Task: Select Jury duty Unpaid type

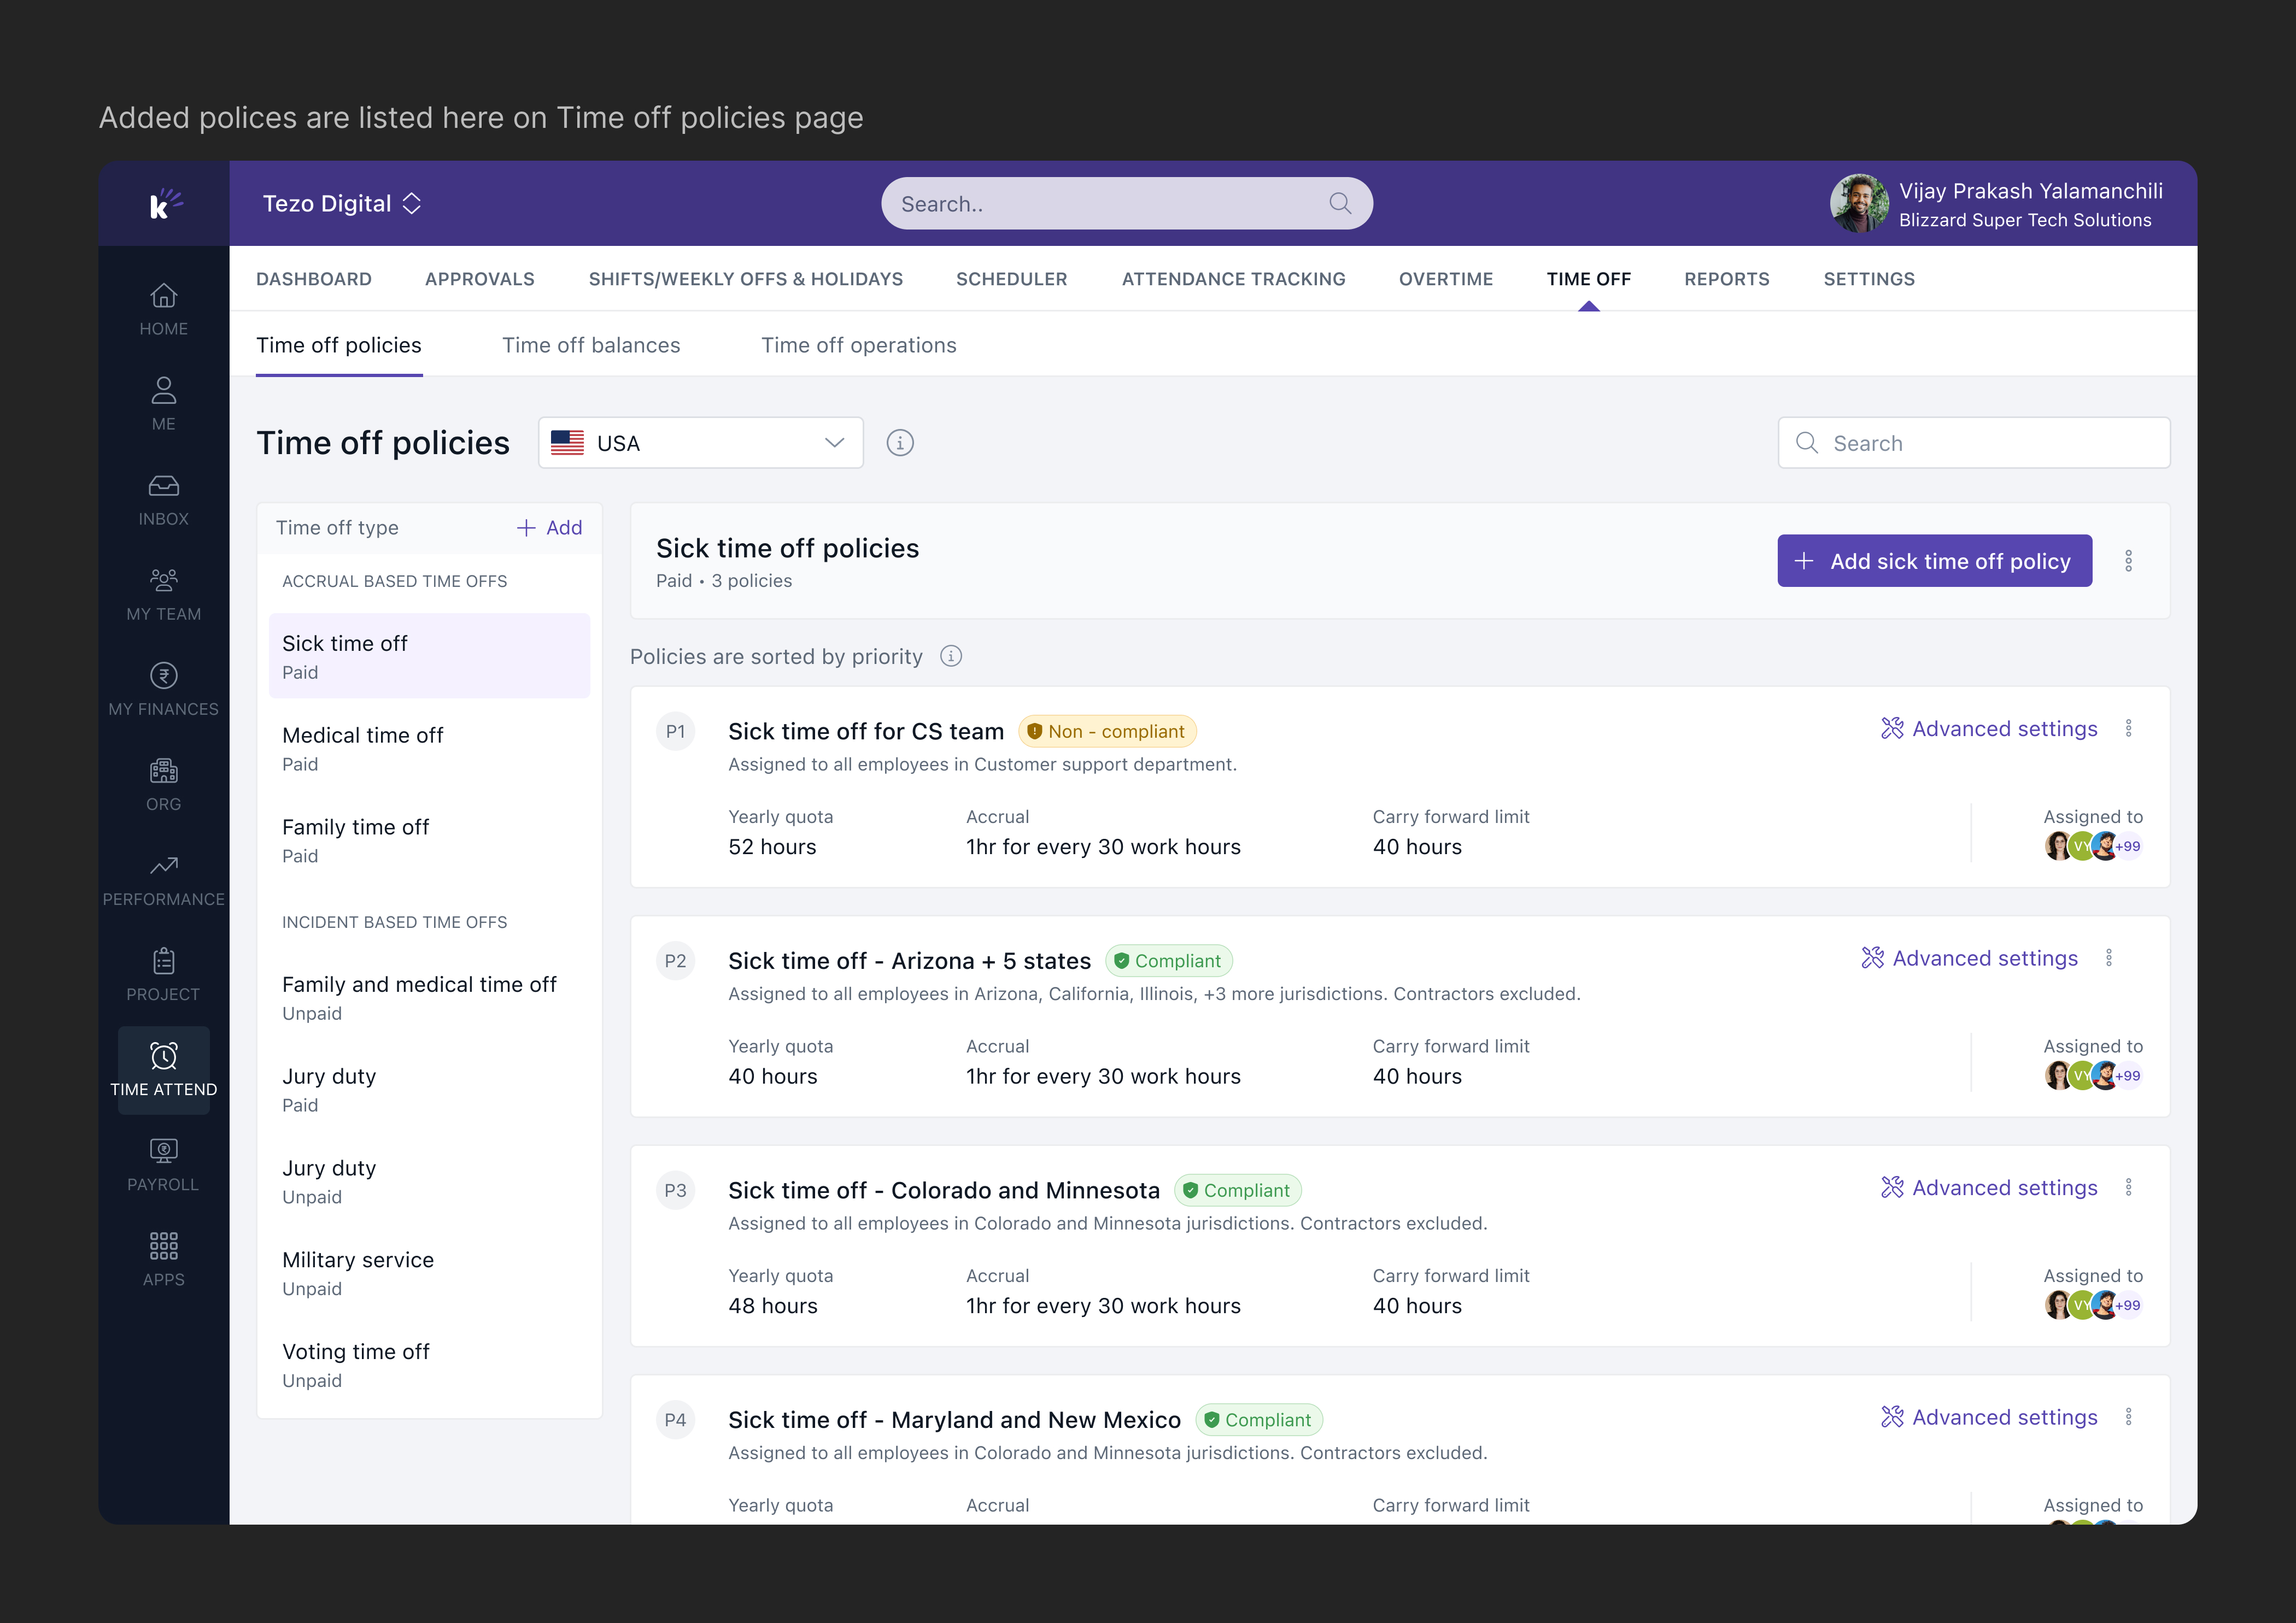Action: (430, 1181)
